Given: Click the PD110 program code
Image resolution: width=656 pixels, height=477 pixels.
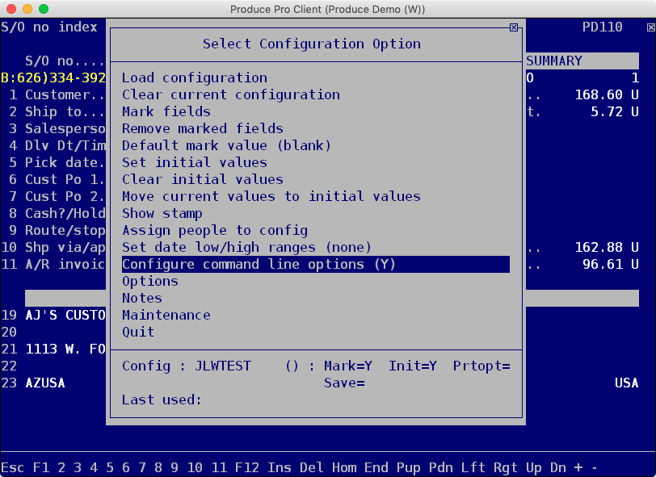Looking at the screenshot, I should [x=603, y=27].
